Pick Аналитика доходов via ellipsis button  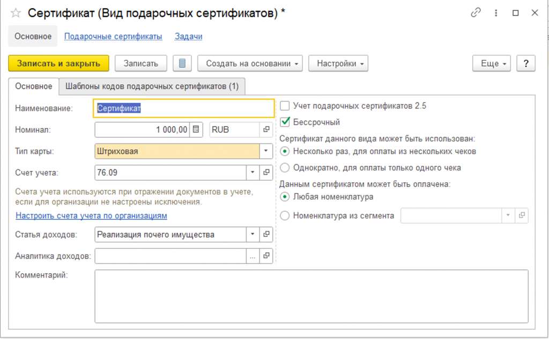click(x=253, y=256)
